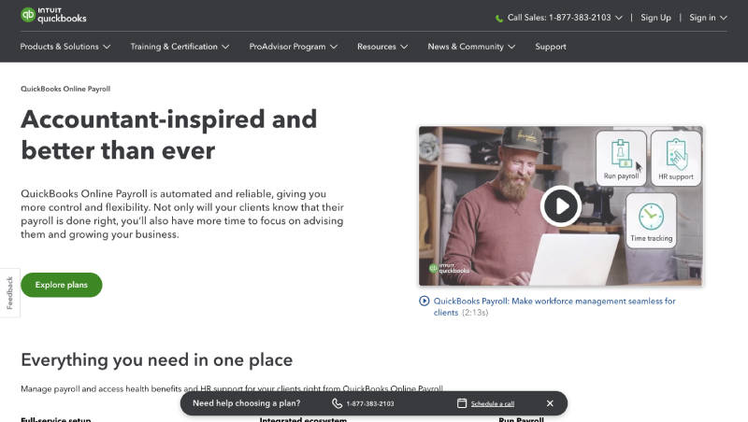Click the small play icon beside video link

click(x=424, y=302)
